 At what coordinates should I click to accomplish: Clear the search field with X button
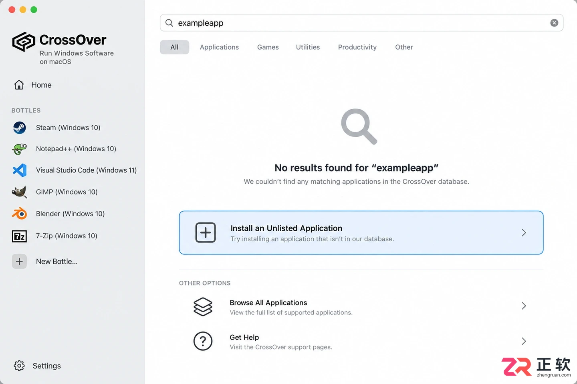point(554,23)
